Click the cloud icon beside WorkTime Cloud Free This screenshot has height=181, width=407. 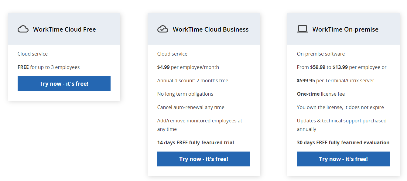point(23,29)
